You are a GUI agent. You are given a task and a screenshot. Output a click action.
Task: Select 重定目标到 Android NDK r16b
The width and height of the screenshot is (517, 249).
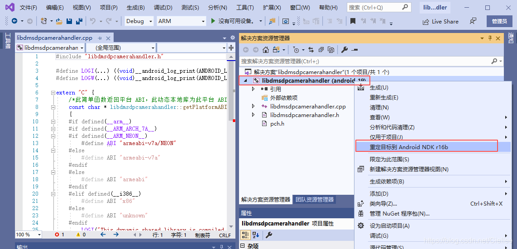433,147
